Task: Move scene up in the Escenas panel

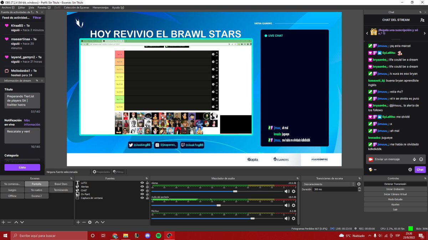Action: 16,222
